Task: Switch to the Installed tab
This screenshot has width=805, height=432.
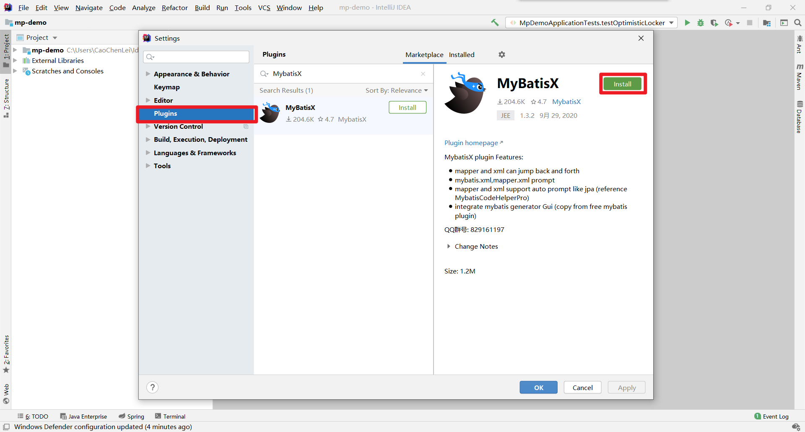Action: 462,55
